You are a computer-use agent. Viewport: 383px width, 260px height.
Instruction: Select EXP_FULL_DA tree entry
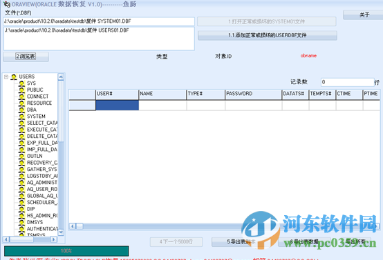tap(42, 143)
